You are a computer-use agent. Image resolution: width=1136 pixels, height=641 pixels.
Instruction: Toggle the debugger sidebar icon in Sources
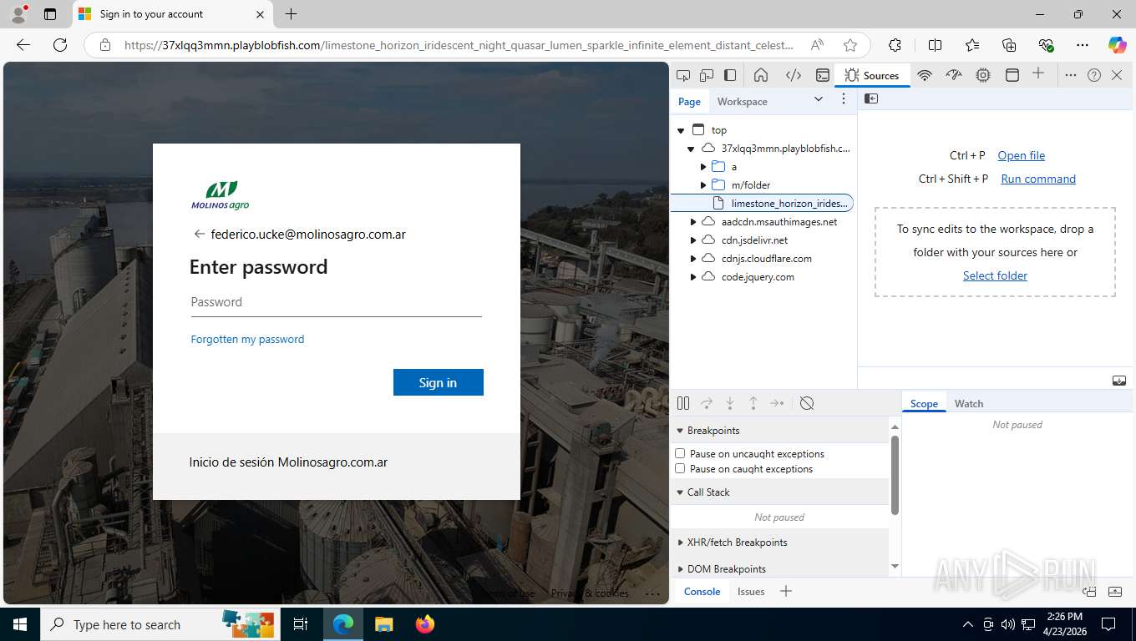click(x=1119, y=381)
